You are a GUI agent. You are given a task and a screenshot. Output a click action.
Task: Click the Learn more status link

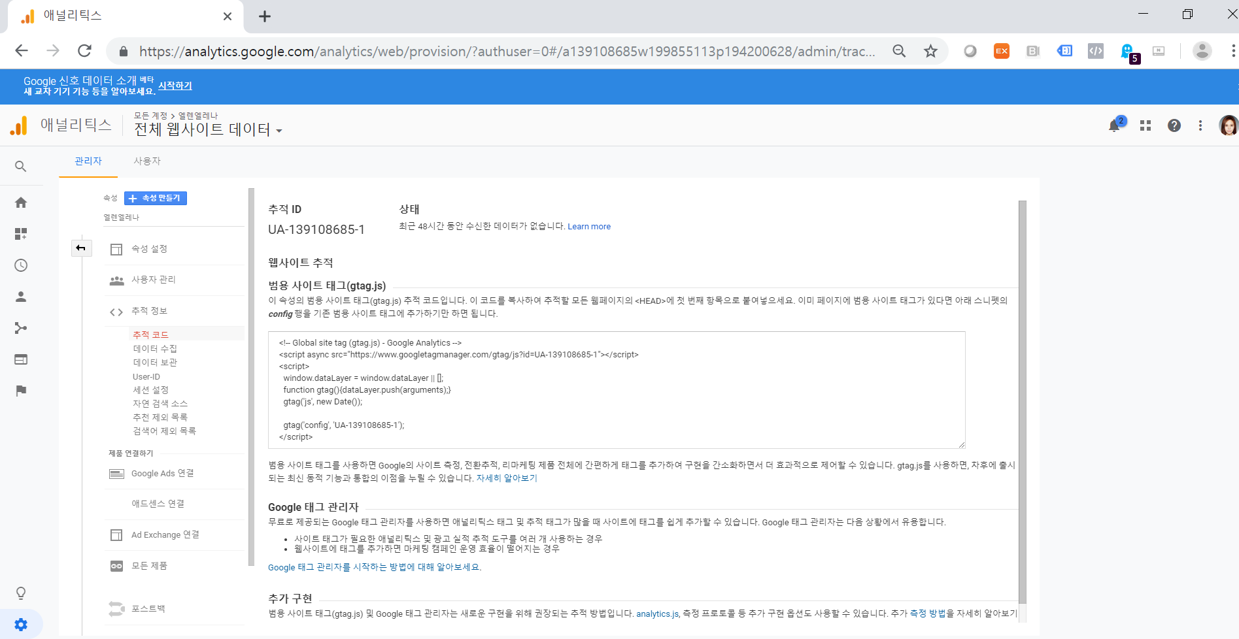pos(589,227)
